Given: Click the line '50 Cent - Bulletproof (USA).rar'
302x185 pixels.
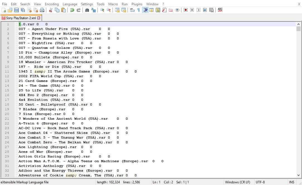Looking at the screenshot, I should (x=53, y=104).
